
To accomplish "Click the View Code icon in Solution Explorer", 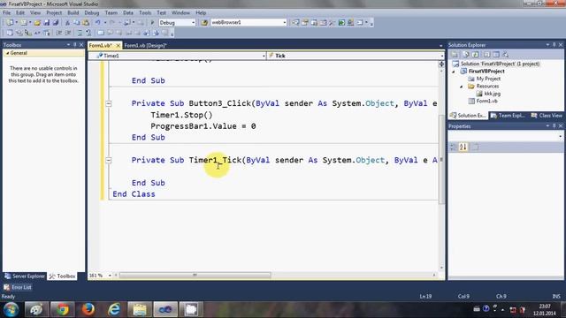I will pos(487,55).
